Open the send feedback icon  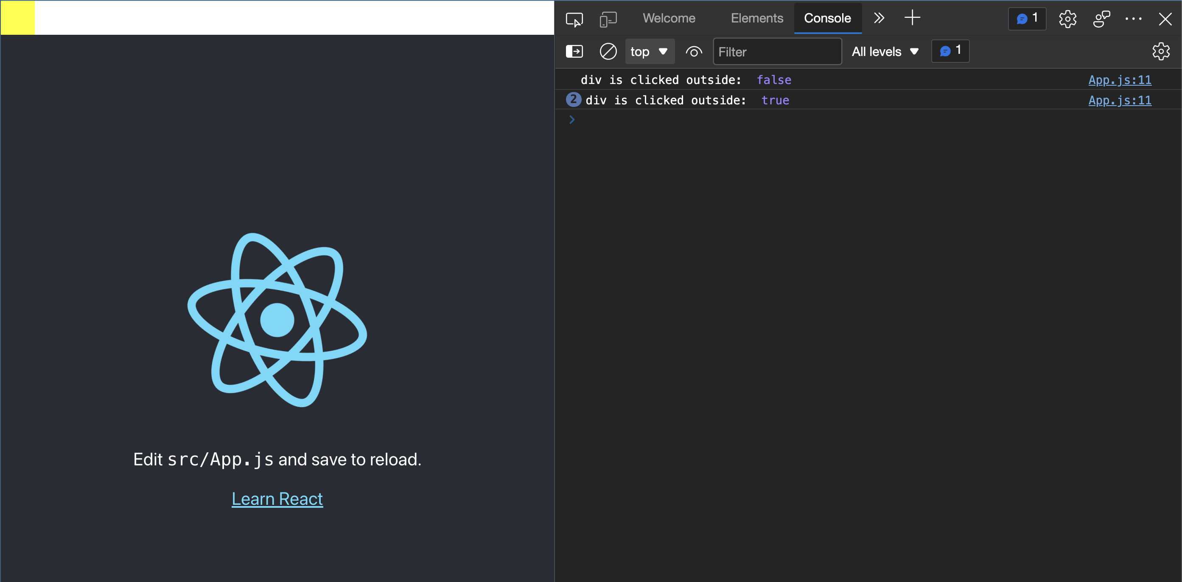(x=1101, y=19)
